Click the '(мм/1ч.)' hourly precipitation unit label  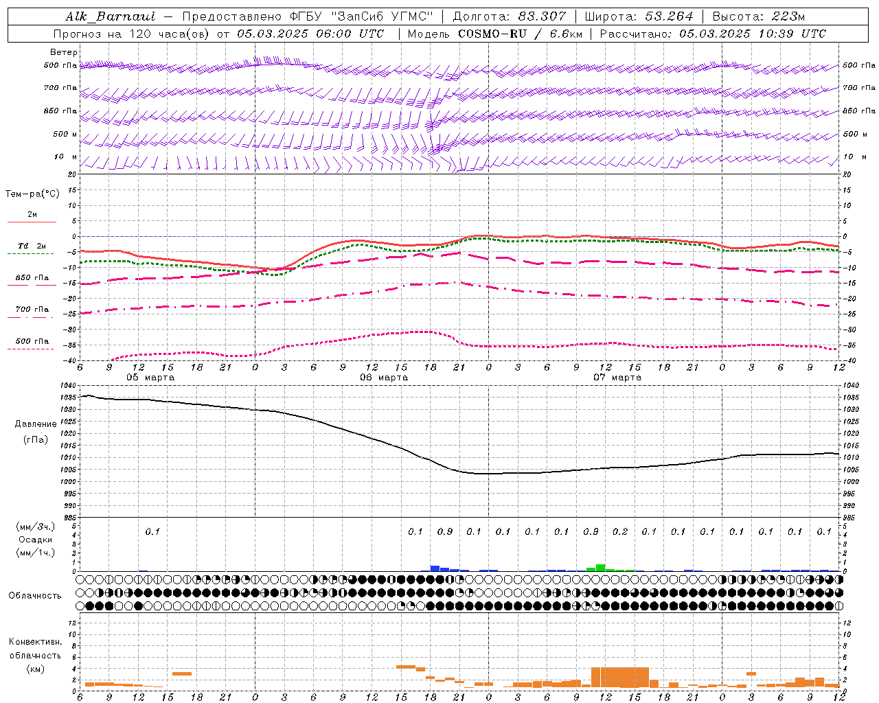(36, 553)
